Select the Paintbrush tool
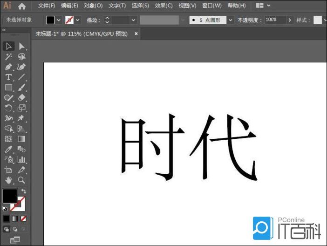Screen dimensions: 327x246 (21, 88)
